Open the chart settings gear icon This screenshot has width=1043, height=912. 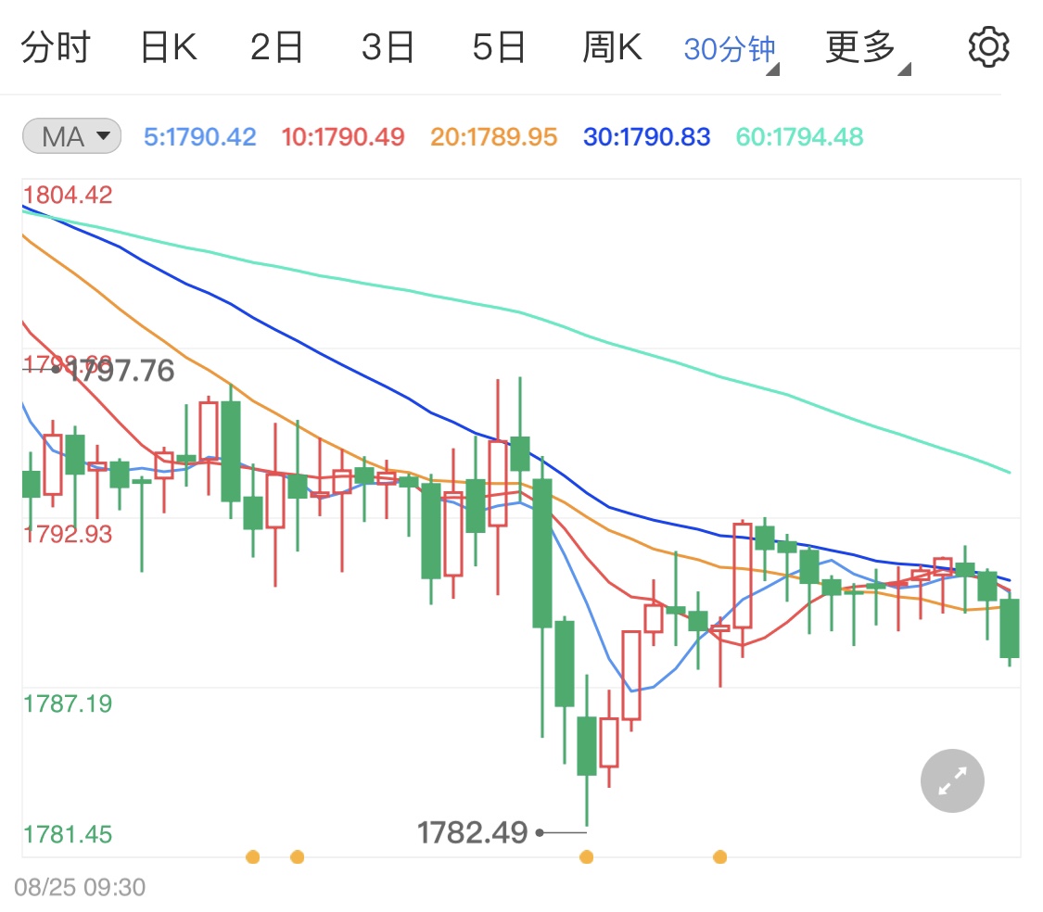(x=988, y=47)
